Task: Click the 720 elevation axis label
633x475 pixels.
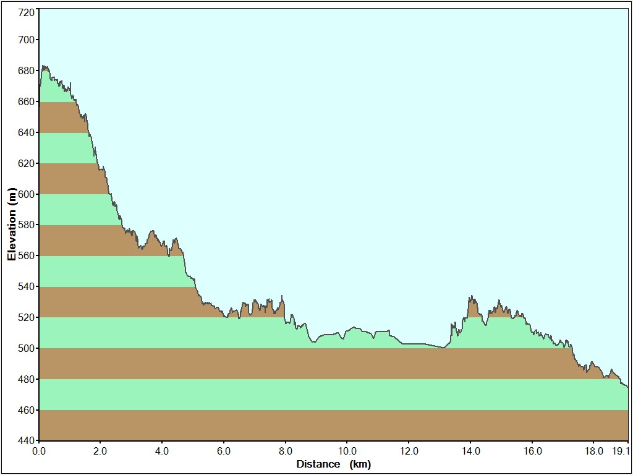Action: point(27,12)
